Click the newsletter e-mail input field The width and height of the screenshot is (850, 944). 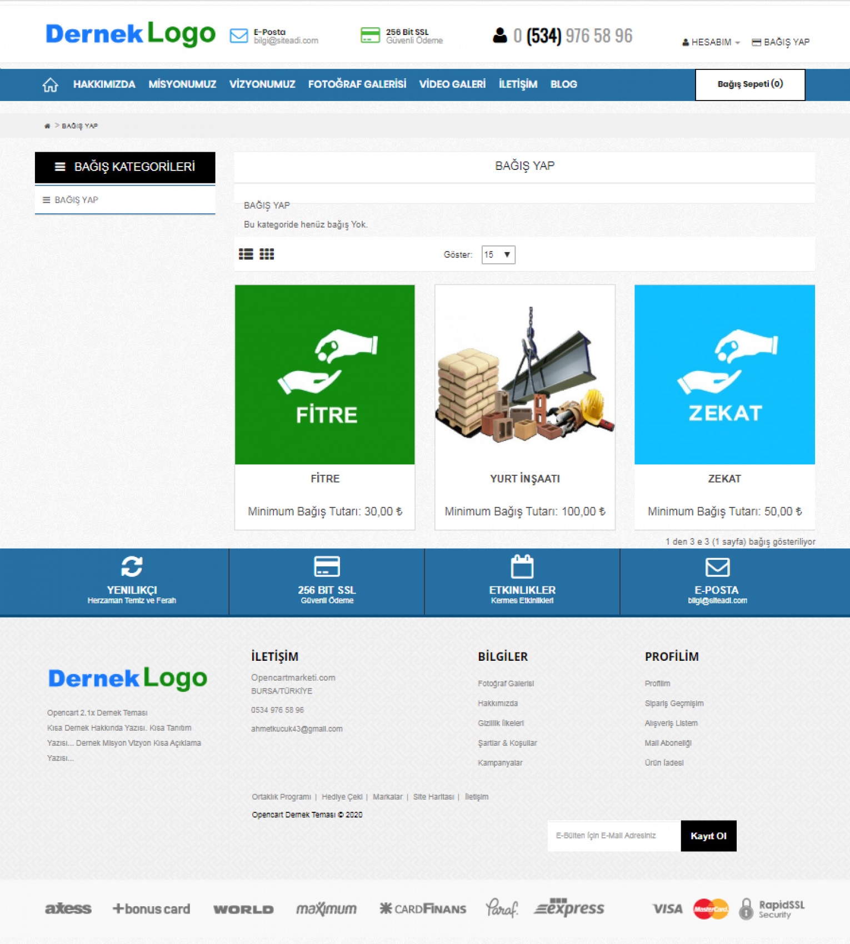(x=613, y=836)
